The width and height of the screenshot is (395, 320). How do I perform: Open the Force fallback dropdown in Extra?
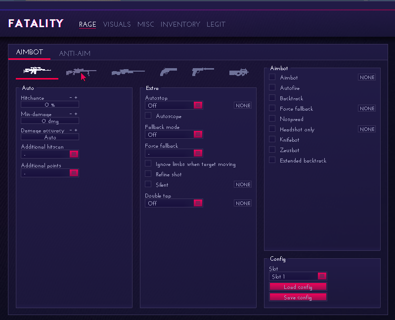pos(174,153)
